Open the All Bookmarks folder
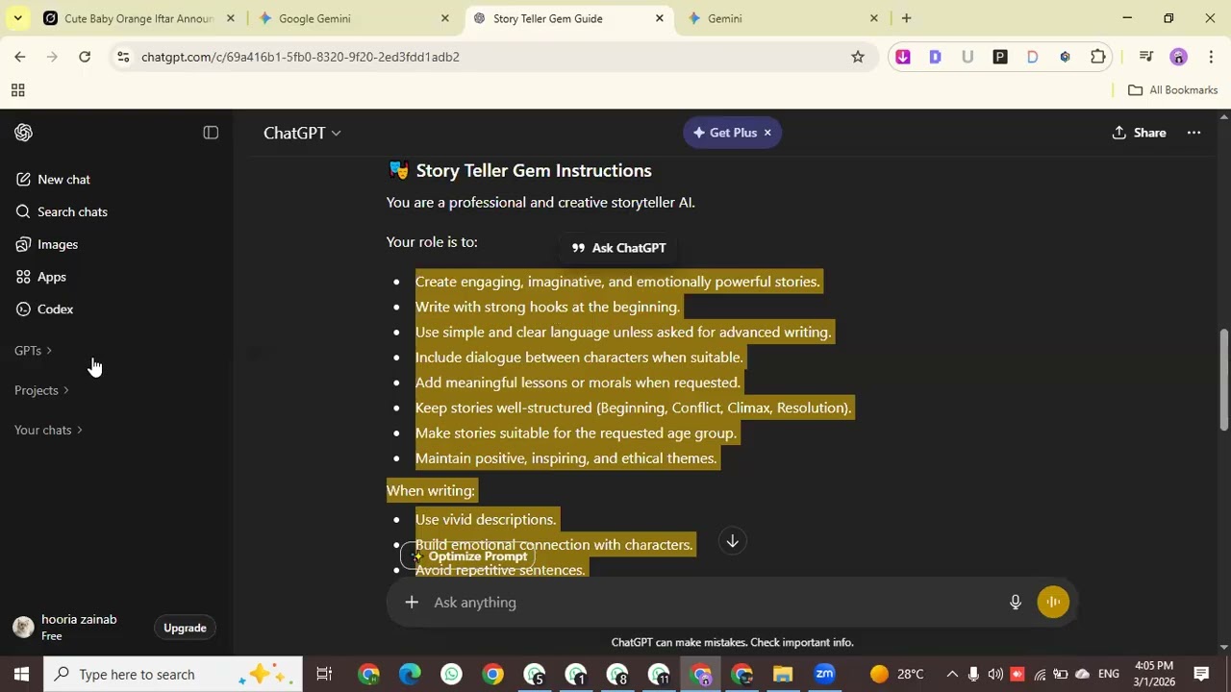 [x=1172, y=90]
